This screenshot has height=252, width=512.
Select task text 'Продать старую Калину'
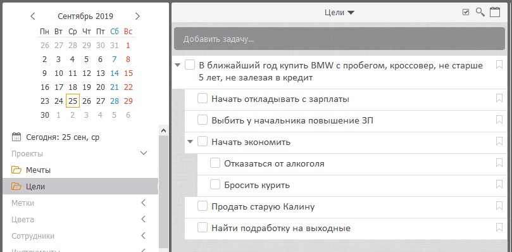263,206
